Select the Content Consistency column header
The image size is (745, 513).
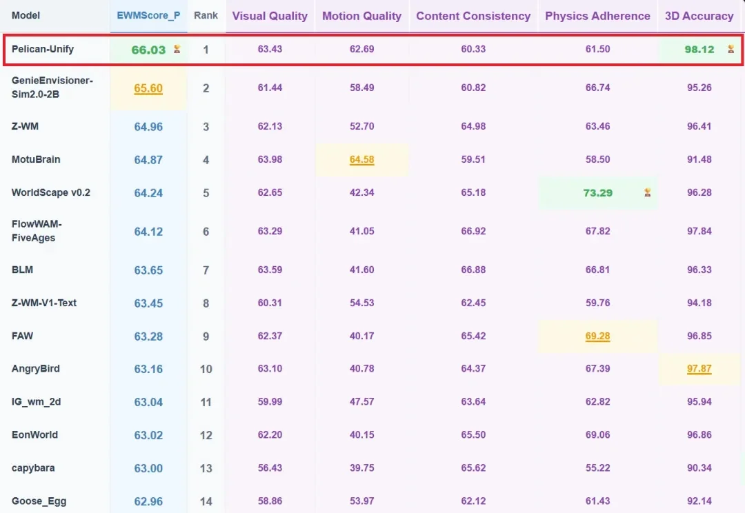coord(473,16)
